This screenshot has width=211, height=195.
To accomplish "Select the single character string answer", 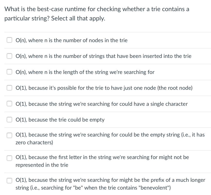I will [x=10, y=104].
